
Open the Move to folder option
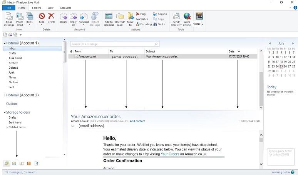tap(131, 19)
